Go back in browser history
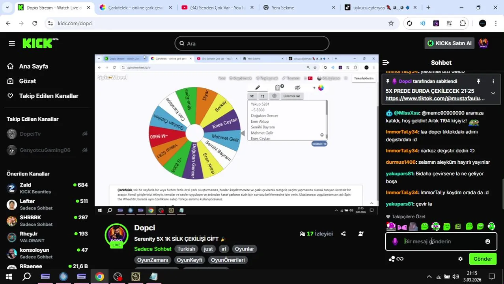 click(8, 23)
